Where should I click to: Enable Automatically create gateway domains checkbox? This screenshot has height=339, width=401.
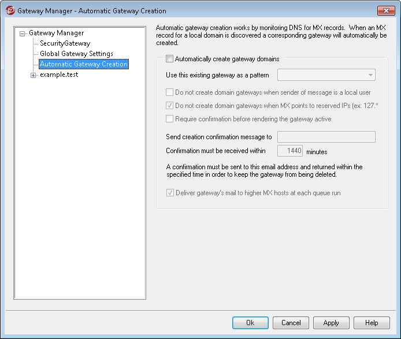[x=169, y=59]
